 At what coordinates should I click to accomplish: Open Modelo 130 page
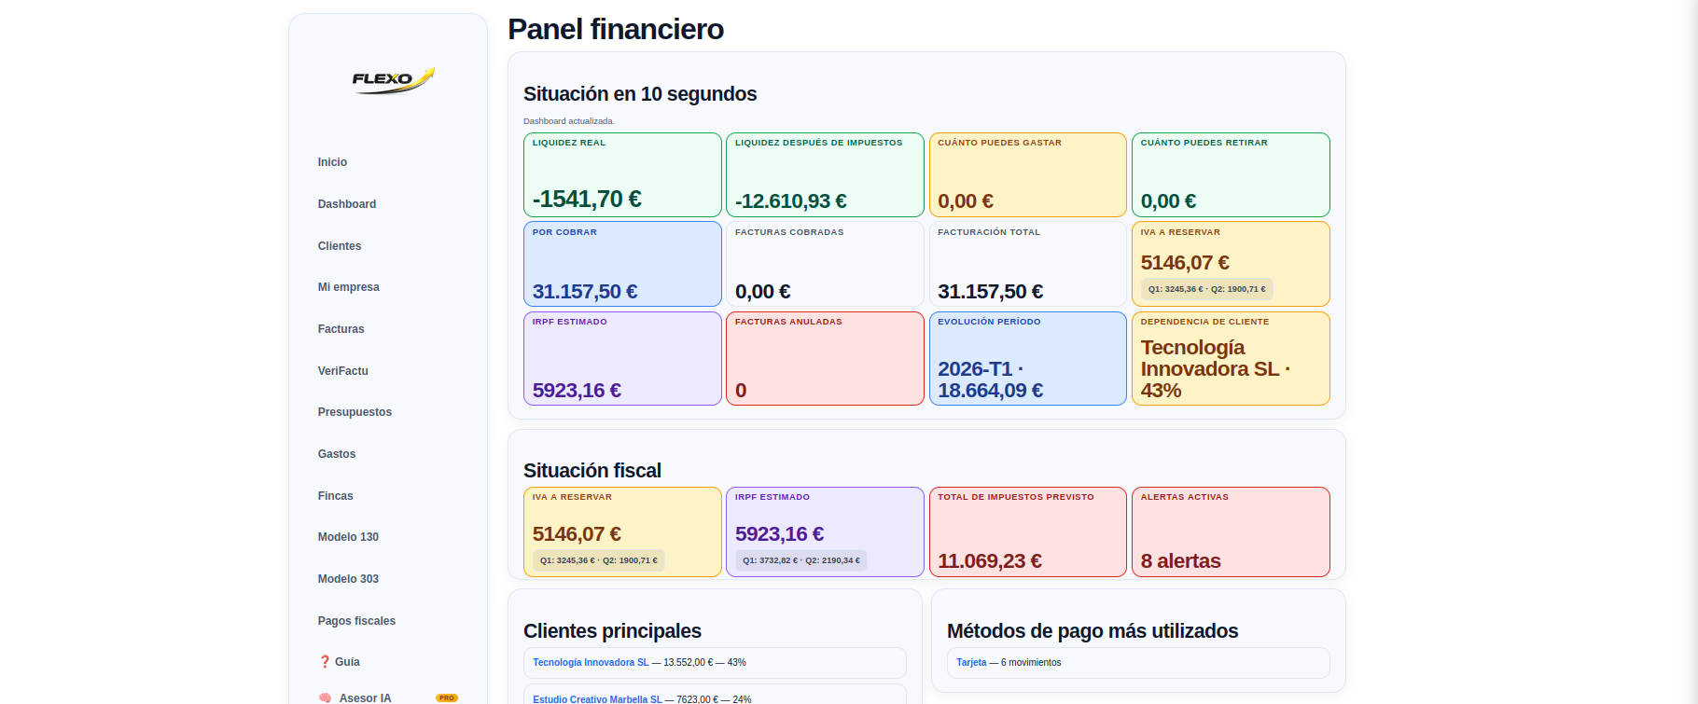(x=348, y=537)
